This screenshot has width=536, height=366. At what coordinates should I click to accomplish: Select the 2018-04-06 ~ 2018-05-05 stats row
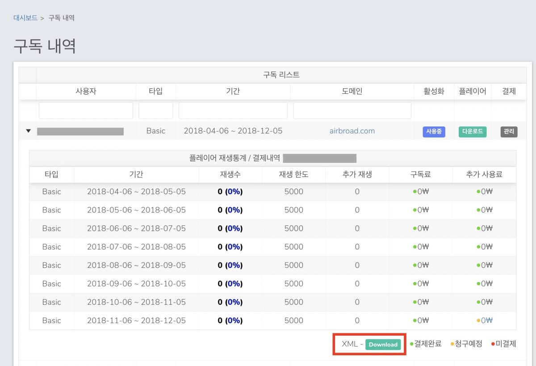(136, 192)
